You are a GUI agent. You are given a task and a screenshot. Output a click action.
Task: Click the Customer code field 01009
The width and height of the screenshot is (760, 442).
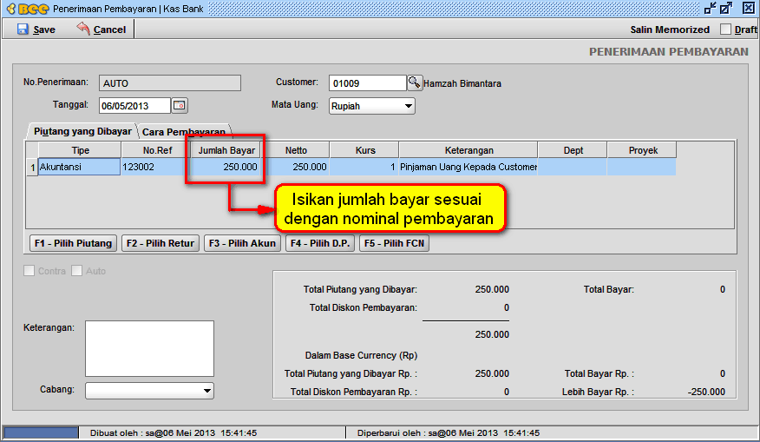(x=368, y=83)
